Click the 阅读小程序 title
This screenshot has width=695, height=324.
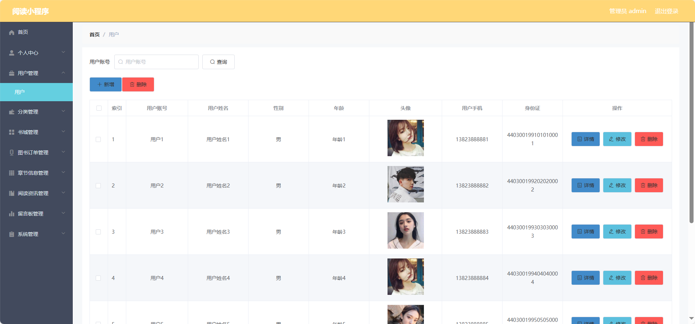point(31,11)
